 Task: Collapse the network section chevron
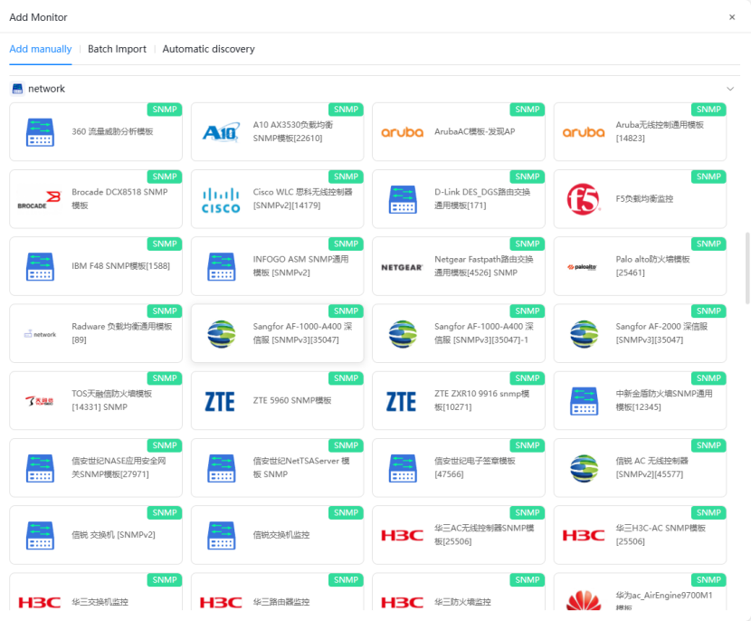[x=730, y=89]
